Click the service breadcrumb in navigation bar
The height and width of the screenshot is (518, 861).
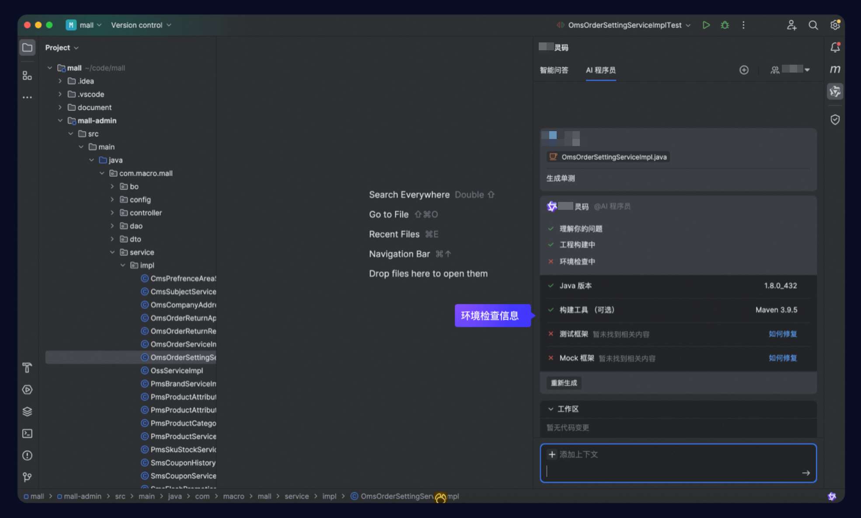(296, 496)
